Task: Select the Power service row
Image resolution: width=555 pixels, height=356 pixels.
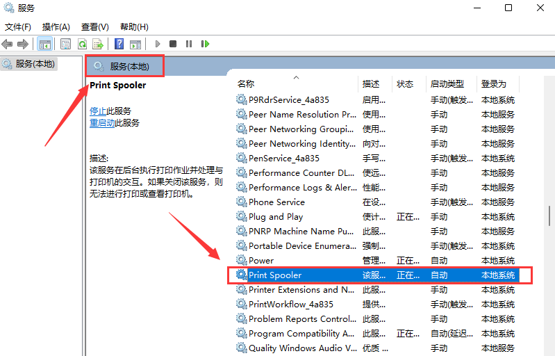Action: coord(377,260)
